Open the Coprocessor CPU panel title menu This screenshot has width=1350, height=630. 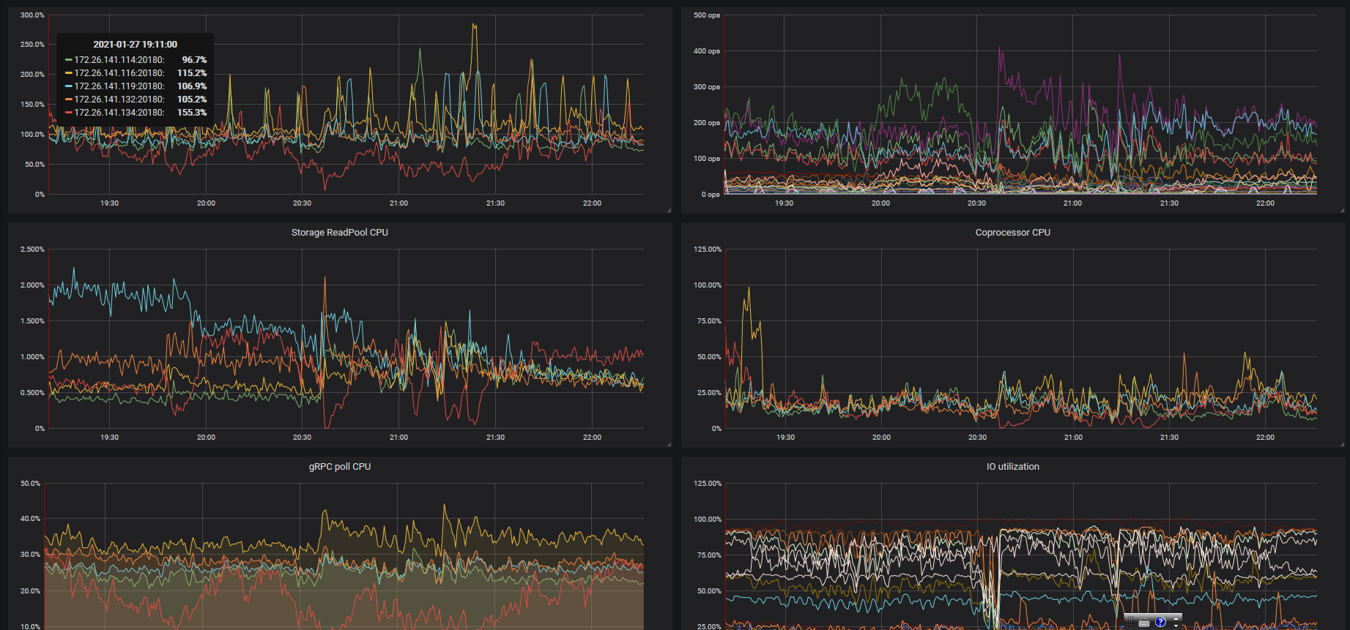click(x=1012, y=233)
